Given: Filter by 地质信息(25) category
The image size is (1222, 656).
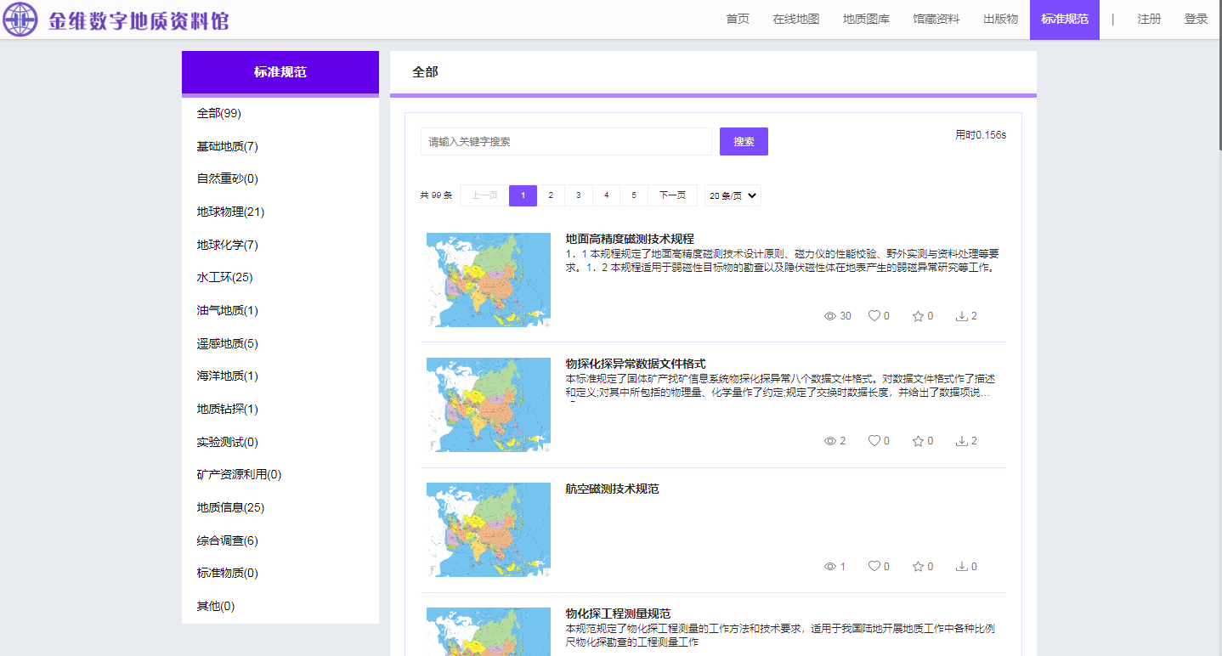Looking at the screenshot, I should pyautogui.click(x=230, y=507).
